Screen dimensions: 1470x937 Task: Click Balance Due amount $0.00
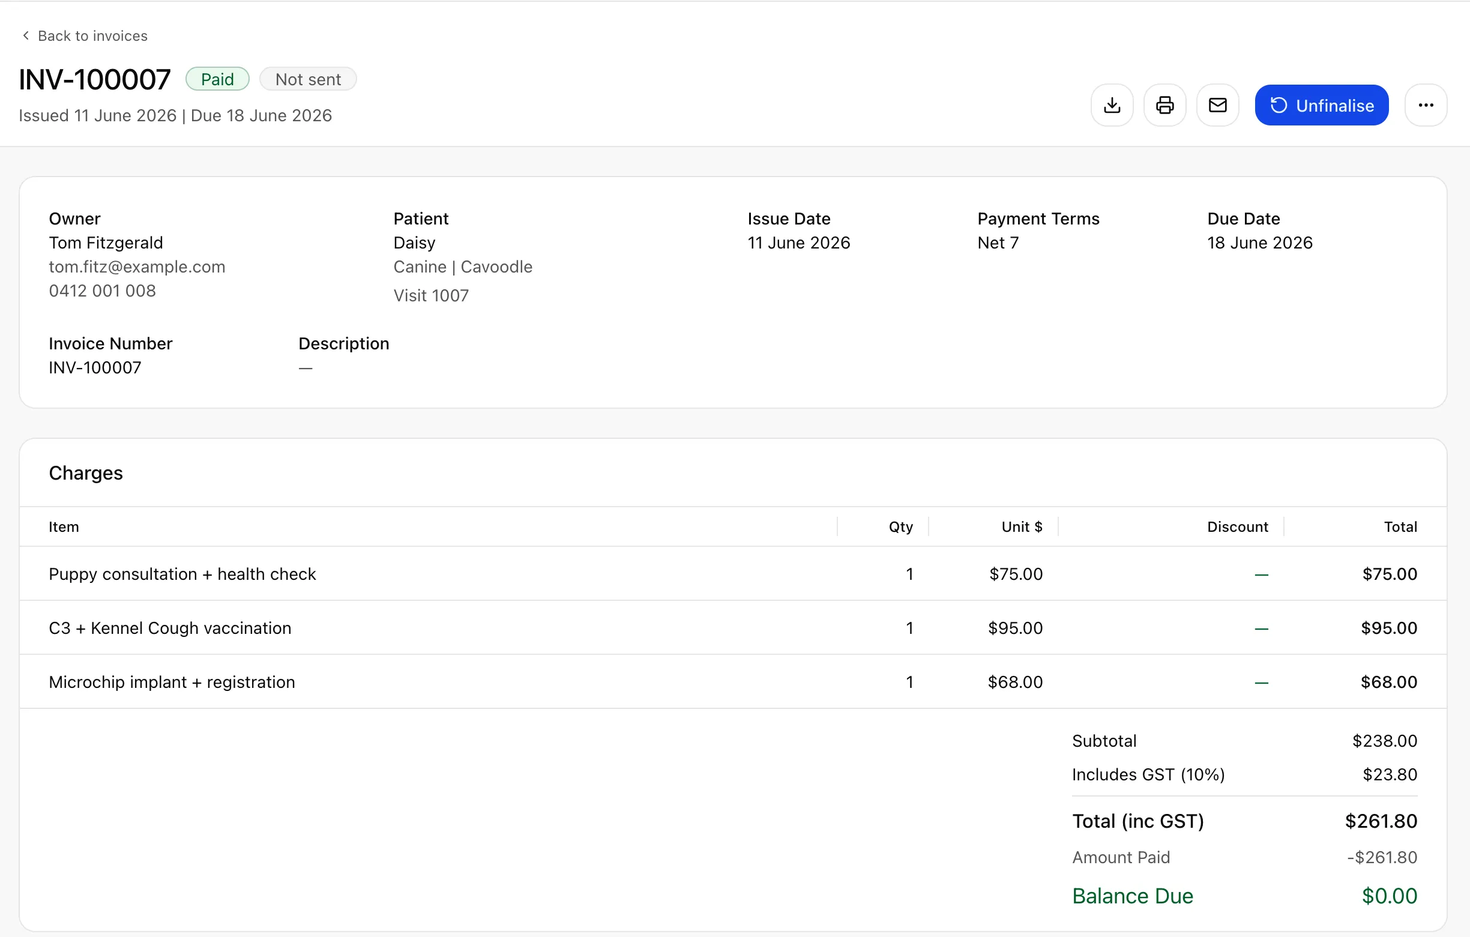click(x=1390, y=896)
